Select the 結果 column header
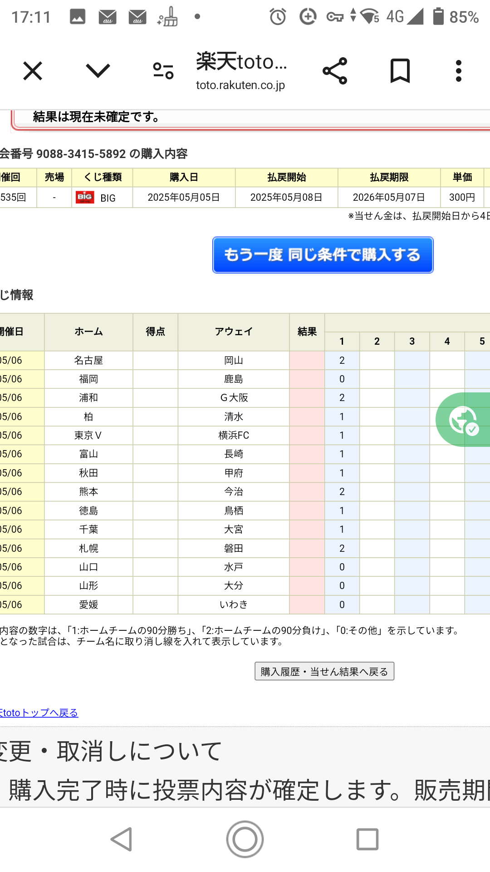The width and height of the screenshot is (490, 872). tap(307, 332)
